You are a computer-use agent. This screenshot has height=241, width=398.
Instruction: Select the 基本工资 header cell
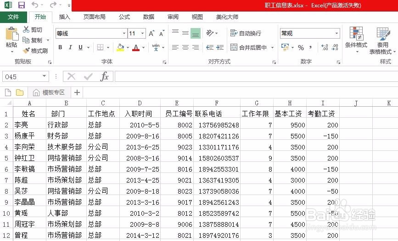click(290, 114)
